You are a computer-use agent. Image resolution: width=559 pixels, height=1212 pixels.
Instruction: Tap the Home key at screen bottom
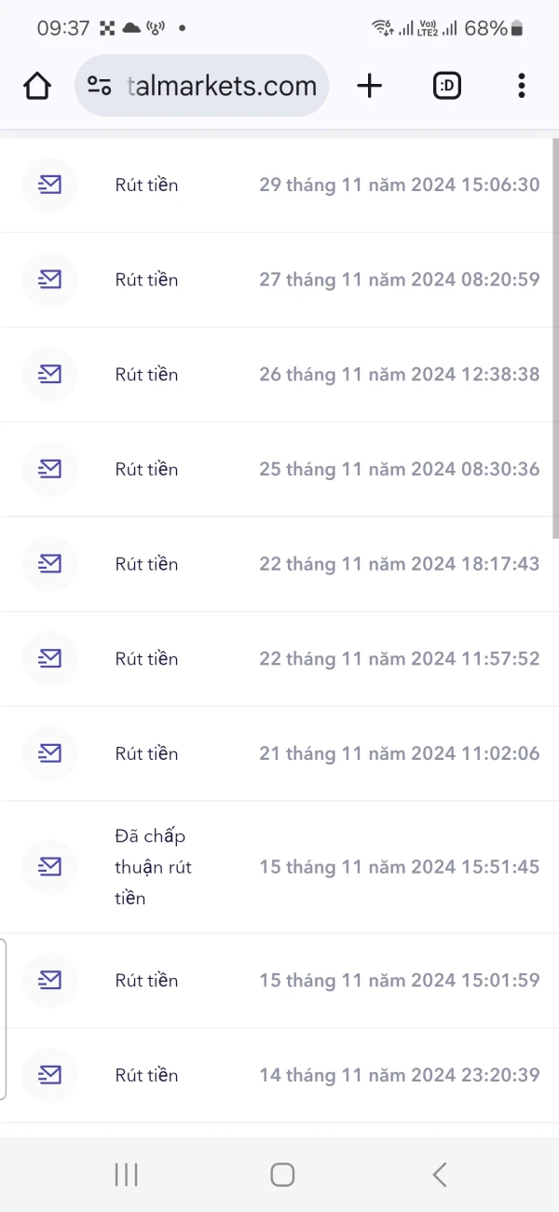coord(281,1175)
